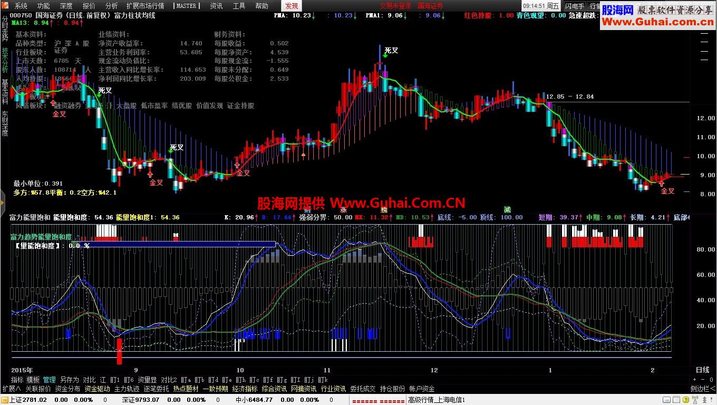Image resolution: width=717 pixels, height=405 pixels.
Task: Open the 扩展 expander at bottom-left
Action: pyautogui.click(x=12, y=389)
